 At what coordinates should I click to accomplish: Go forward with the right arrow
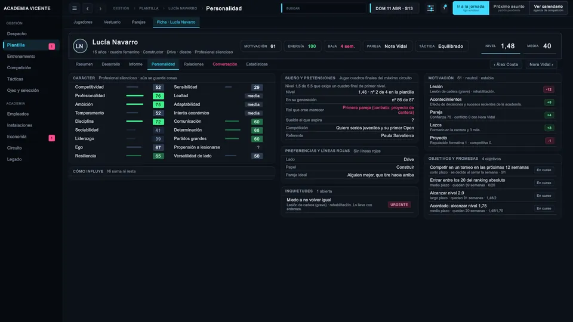pyautogui.click(x=100, y=8)
